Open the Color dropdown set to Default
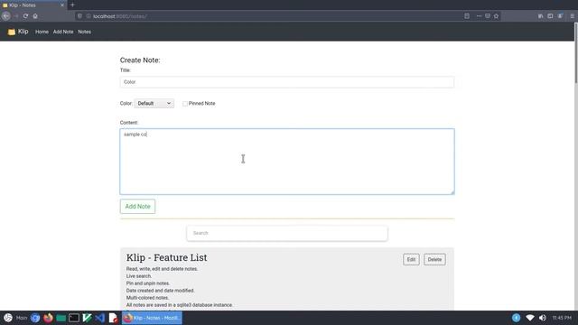This screenshot has height=325, width=578. pos(154,104)
